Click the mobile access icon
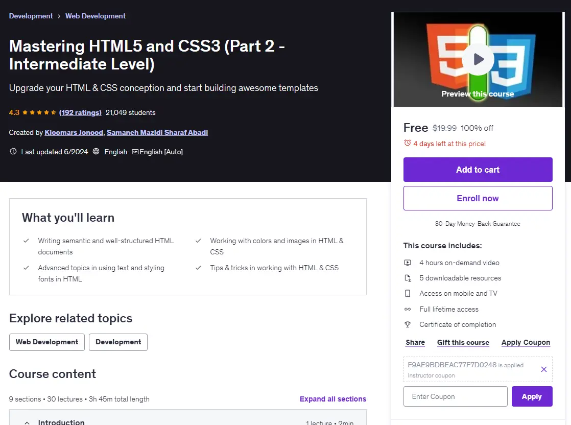Viewport: 571px width, 425px height. (x=408, y=294)
